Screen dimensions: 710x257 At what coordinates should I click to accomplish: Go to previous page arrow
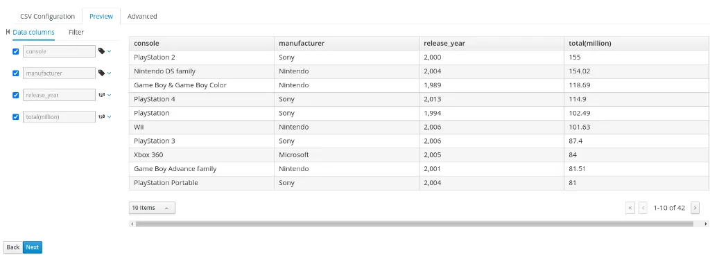(x=643, y=208)
